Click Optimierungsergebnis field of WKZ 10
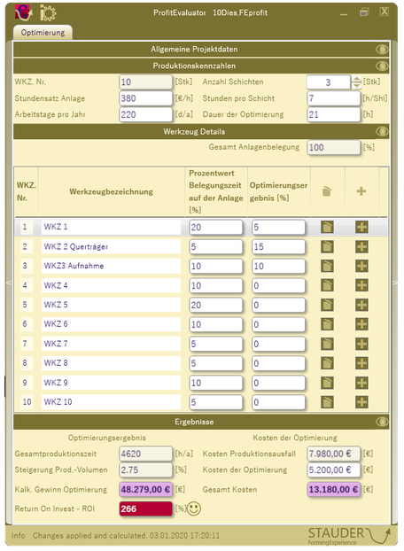404x551 pixels. point(278,402)
